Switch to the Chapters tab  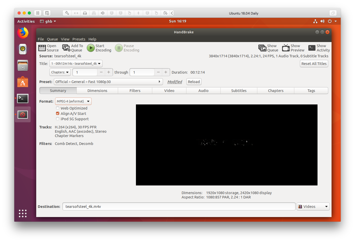[276, 91]
